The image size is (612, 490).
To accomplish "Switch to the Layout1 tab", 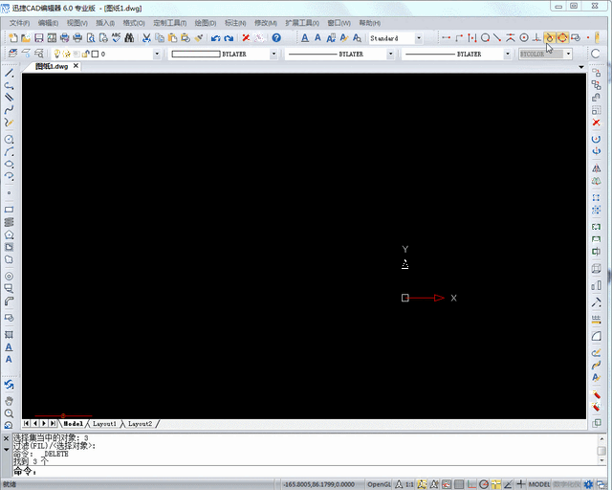I will [104, 424].
